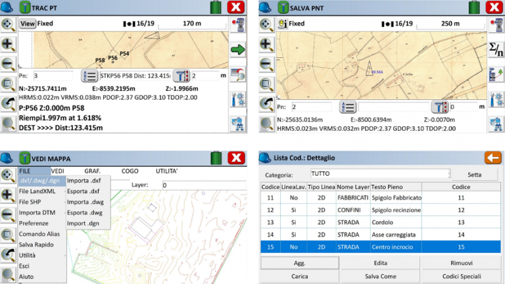Click Carica button
Screen dimensions: 505x284
[300, 276]
